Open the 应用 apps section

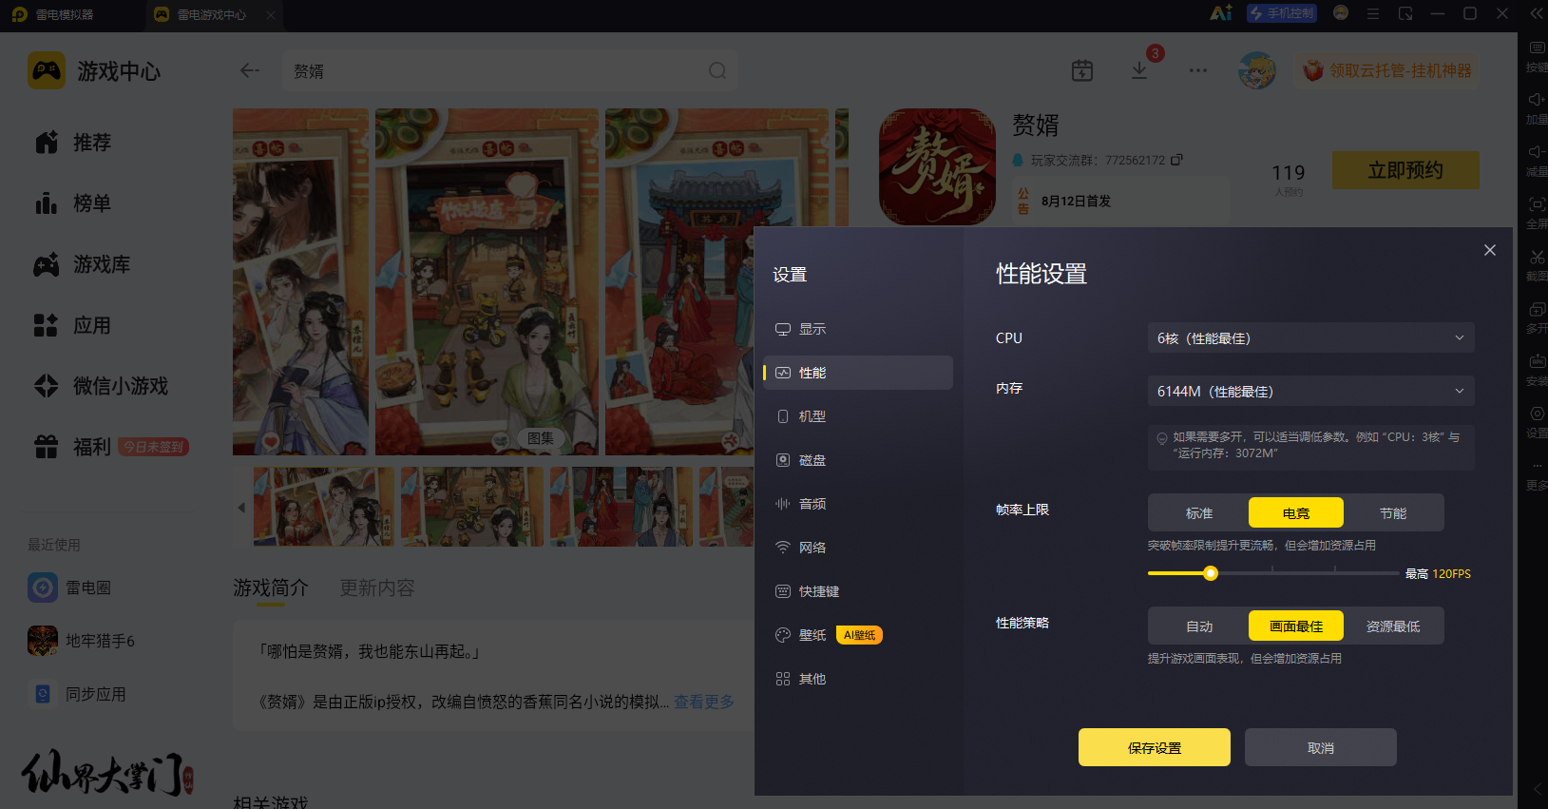[x=74, y=325]
